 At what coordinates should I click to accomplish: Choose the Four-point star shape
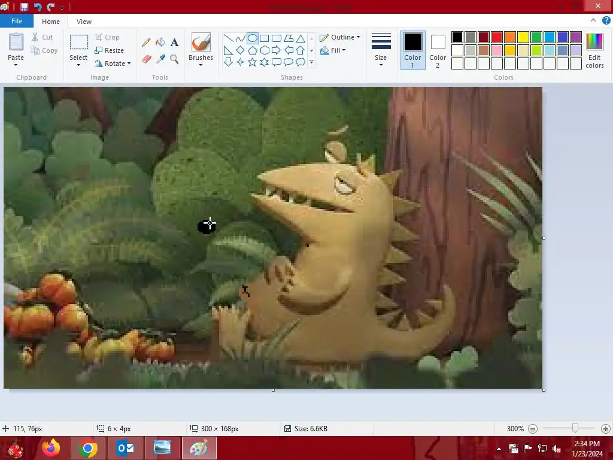(x=241, y=62)
